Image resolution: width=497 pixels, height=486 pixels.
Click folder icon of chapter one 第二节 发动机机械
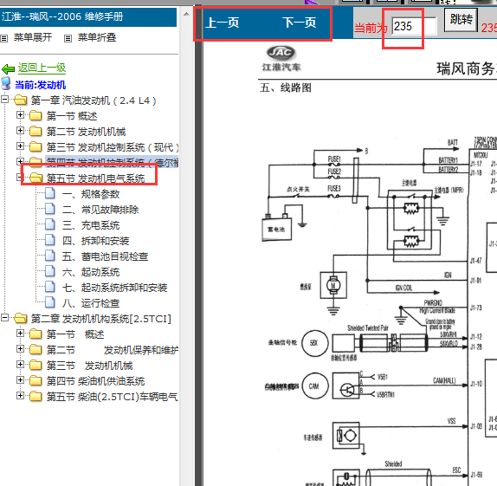[35, 131]
